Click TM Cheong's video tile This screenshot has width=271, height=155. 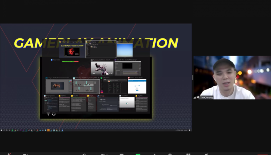(x=232, y=77)
